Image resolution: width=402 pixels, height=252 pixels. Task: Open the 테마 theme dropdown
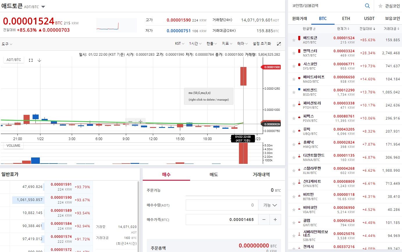point(242,43)
